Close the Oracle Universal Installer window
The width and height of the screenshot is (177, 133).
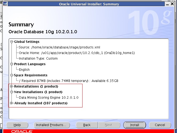[x=172, y=4]
